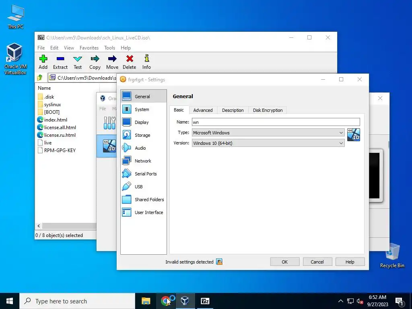Image resolution: width=412 pixels, height=309 pixels.
Task: Open the notification center icon
Action: pos(399,301)
